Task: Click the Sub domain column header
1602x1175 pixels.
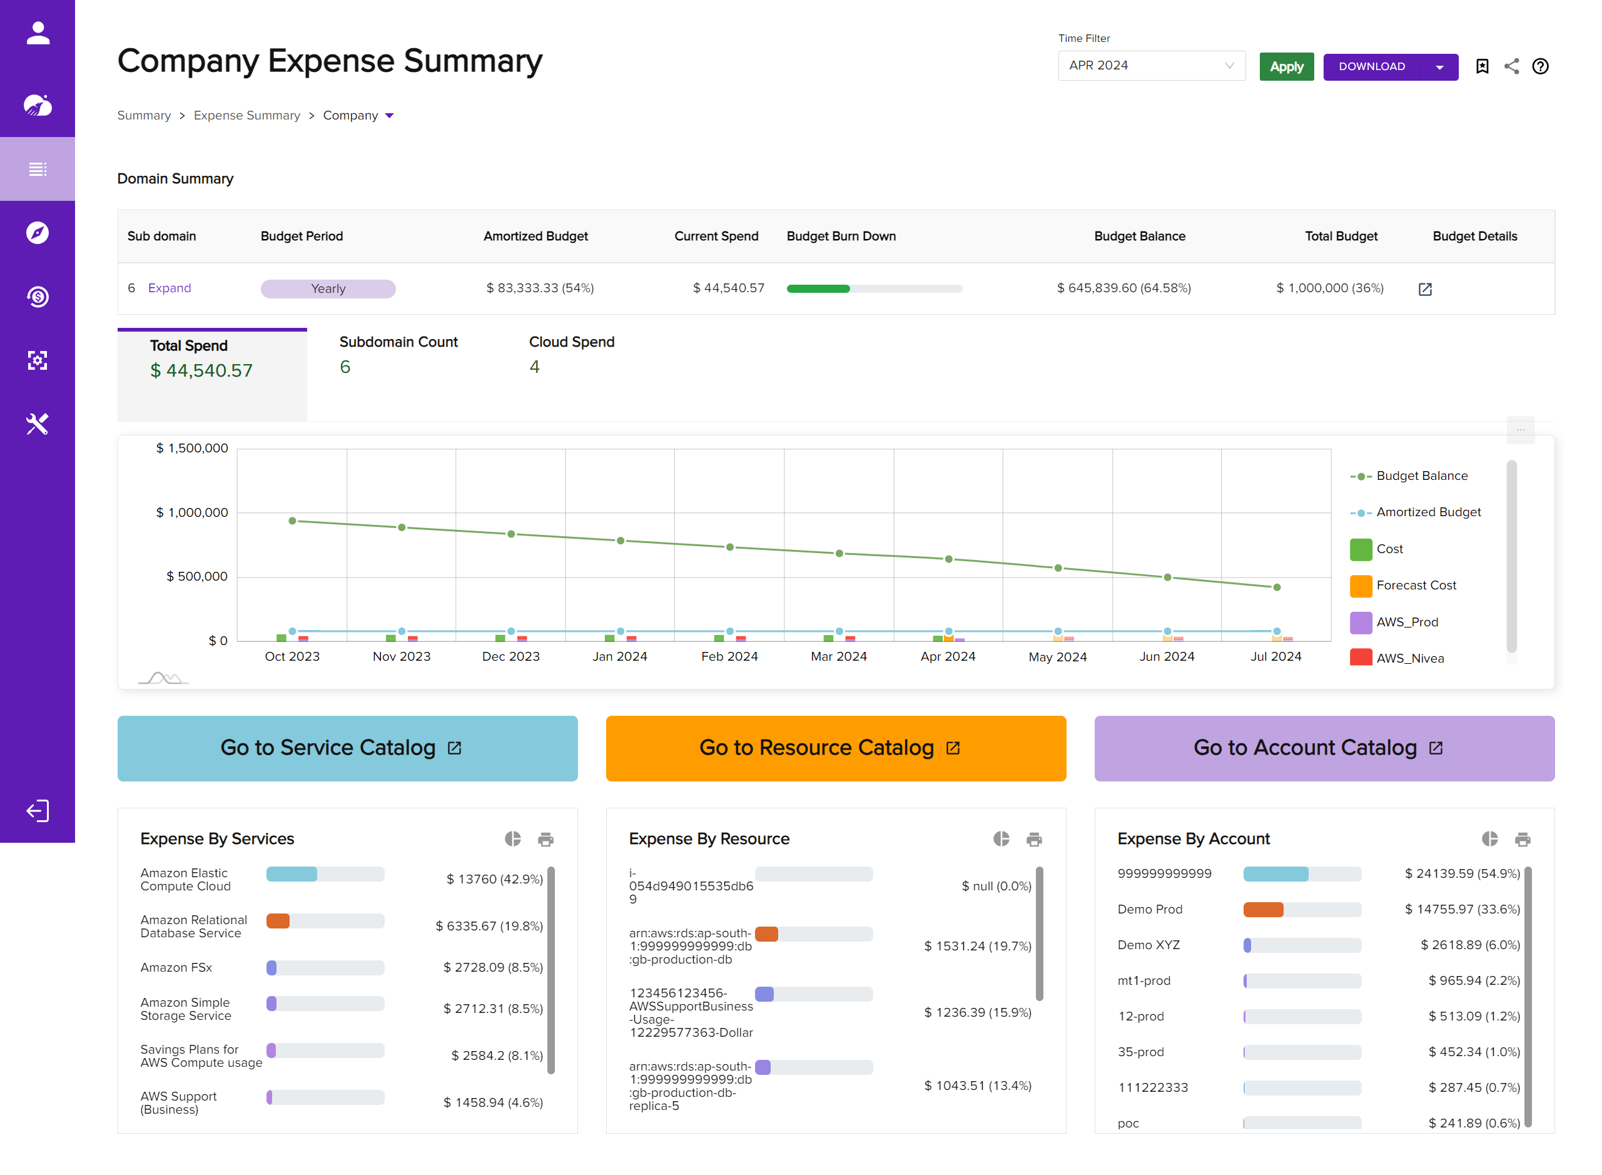Action: pos(161,236)
